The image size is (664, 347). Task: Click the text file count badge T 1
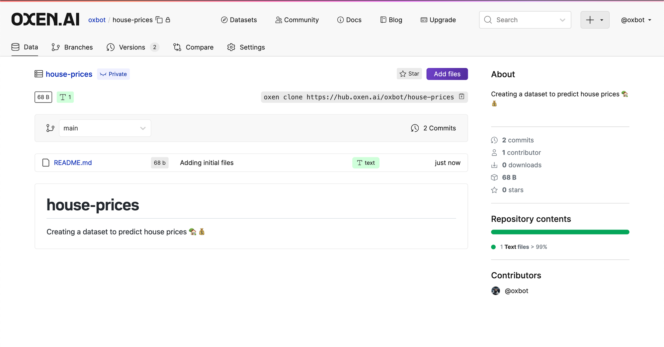(x=65, y=97)
